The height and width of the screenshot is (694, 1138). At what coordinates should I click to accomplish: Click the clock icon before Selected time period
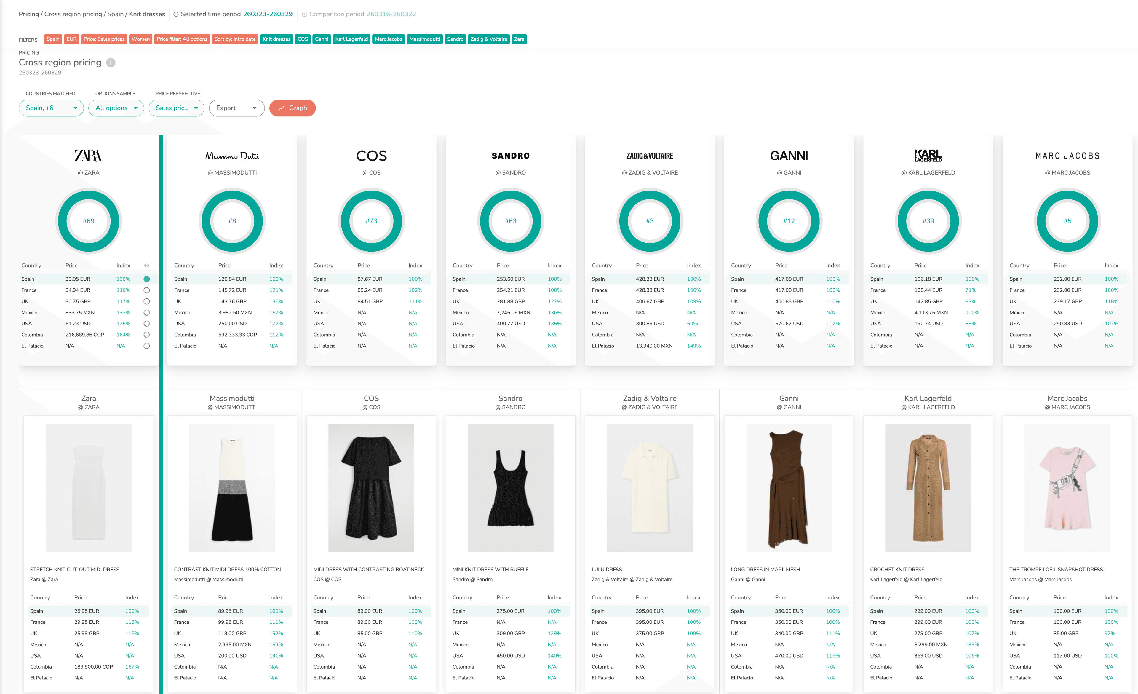176,14
